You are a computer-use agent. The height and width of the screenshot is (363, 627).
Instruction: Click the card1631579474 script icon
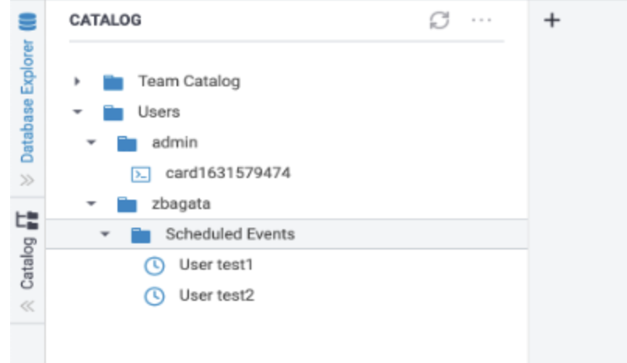[141, 174]
